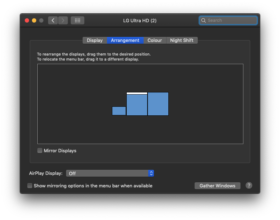Go back with the left chevron button
Screen dimensions: 280x220
[53, 20]
